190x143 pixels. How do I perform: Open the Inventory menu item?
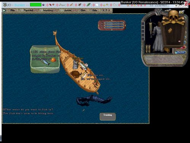[48, 10]
